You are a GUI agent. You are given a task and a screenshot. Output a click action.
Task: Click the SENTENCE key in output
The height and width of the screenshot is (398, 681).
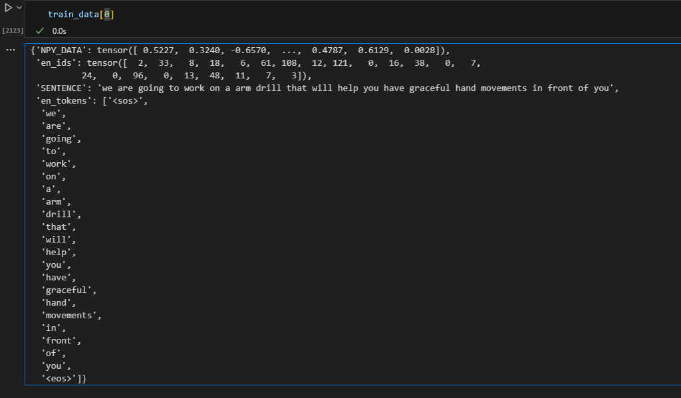click(61, 88)
